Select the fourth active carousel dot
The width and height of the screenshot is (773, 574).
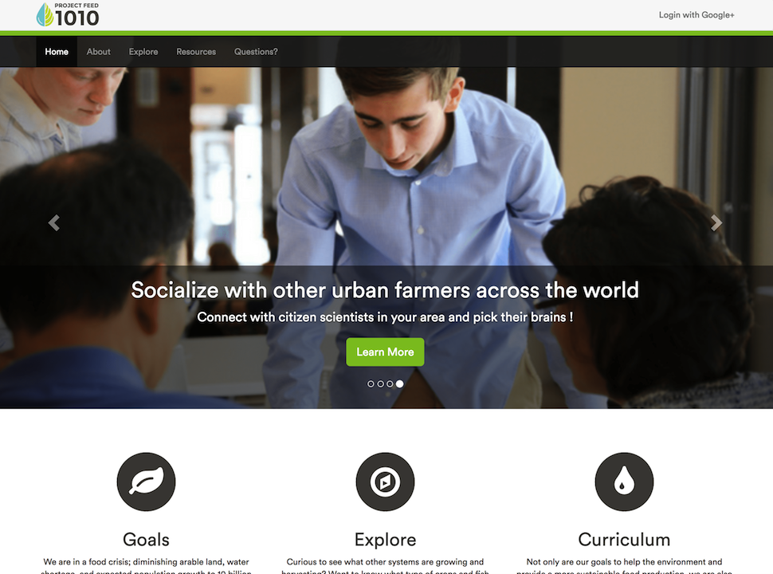[x=400, y=383]
